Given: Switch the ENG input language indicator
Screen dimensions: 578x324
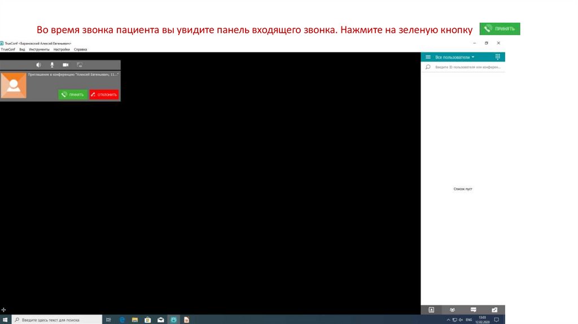Looking at the screenshot, I should 469,319.
